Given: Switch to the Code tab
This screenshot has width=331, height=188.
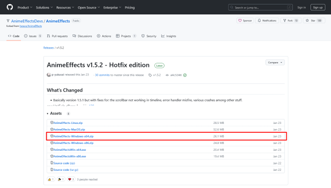Looking at the screenshot, I should pyautogui.click(x=14, y=36).
